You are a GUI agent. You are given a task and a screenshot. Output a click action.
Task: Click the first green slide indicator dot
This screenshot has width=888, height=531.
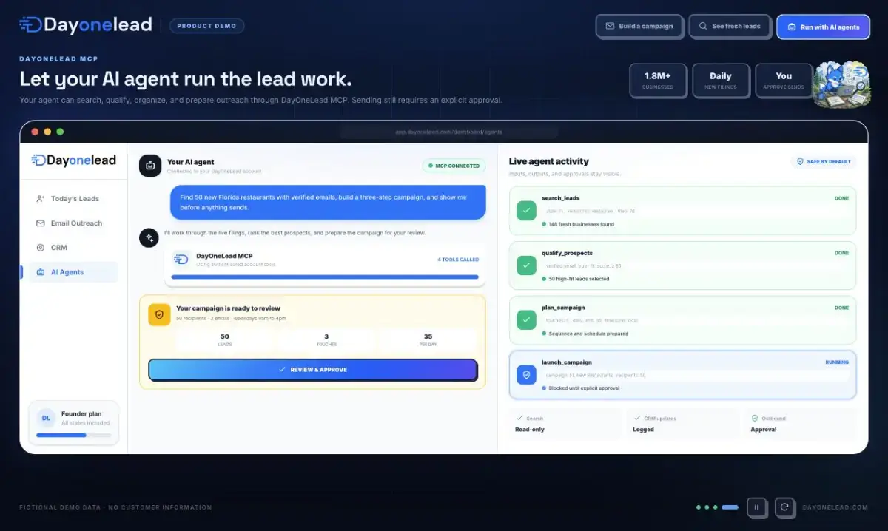(699, 507)
